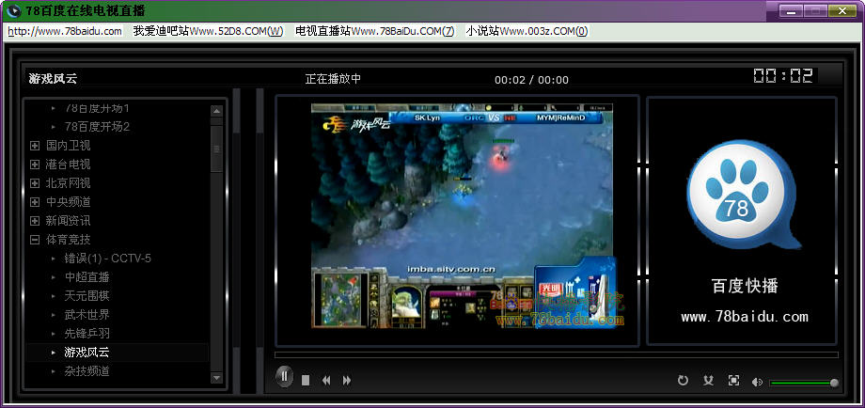The width and height of the screenshot is (865, 408).
Task: Click 新闻资讯 category label
Action: point(69,221)
